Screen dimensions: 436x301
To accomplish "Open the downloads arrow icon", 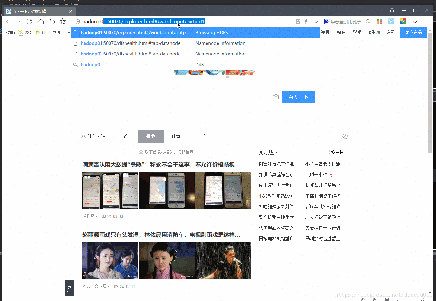I will tap(415, 21).
